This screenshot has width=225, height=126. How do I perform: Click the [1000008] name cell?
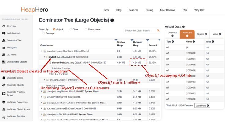(x=191, y=99)
